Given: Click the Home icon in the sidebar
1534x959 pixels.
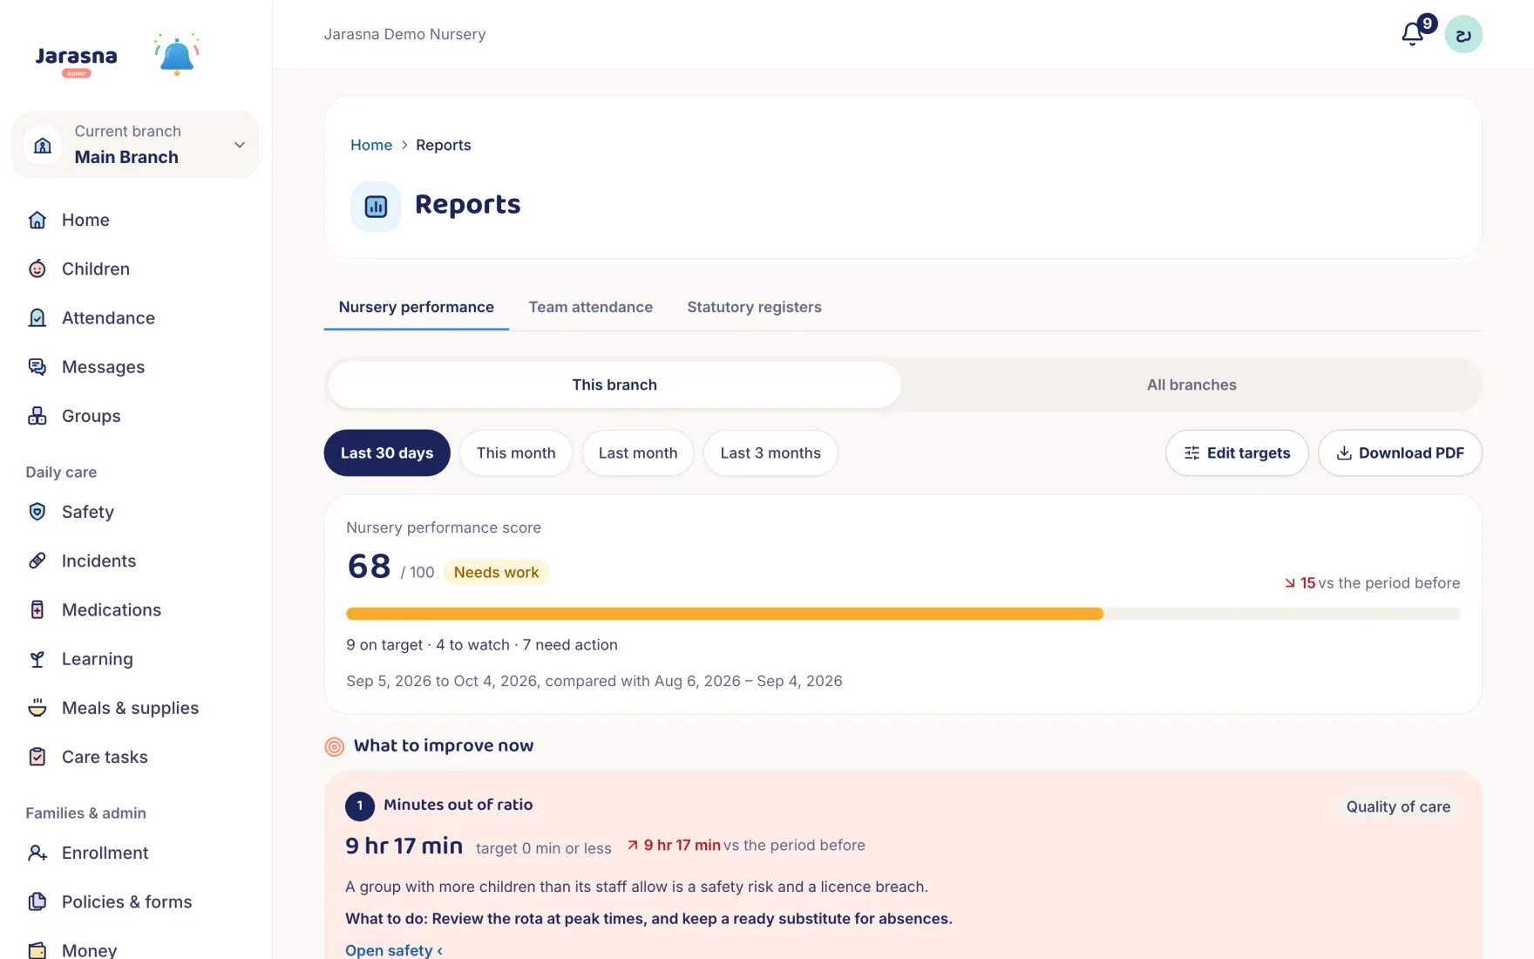Looking at the screenshot, I should 37,220.
